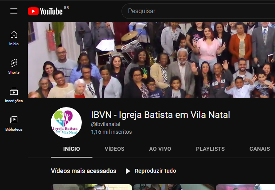Select the INÍCIO channel tab
275x190 pixels.
click(72, 149)
